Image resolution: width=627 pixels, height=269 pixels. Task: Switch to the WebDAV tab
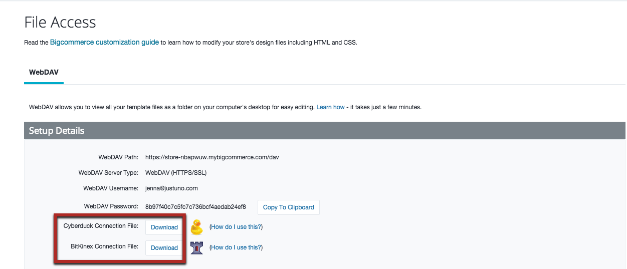tap(44, 72)
